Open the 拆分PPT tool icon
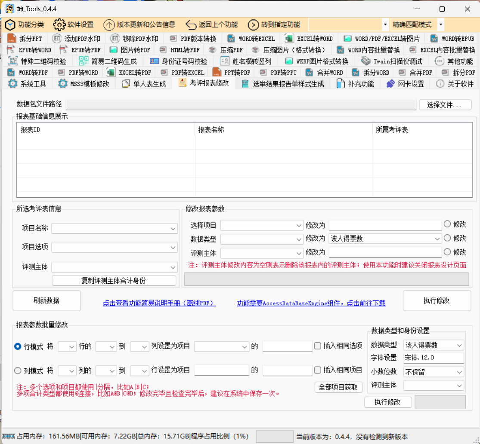Image resolution: width=480 pixels, height=444 pixels. coord(12,39)
